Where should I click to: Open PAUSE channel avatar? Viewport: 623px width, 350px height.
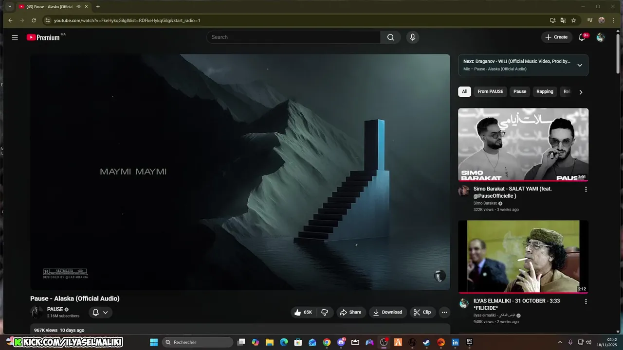click(x=37, y=312)
